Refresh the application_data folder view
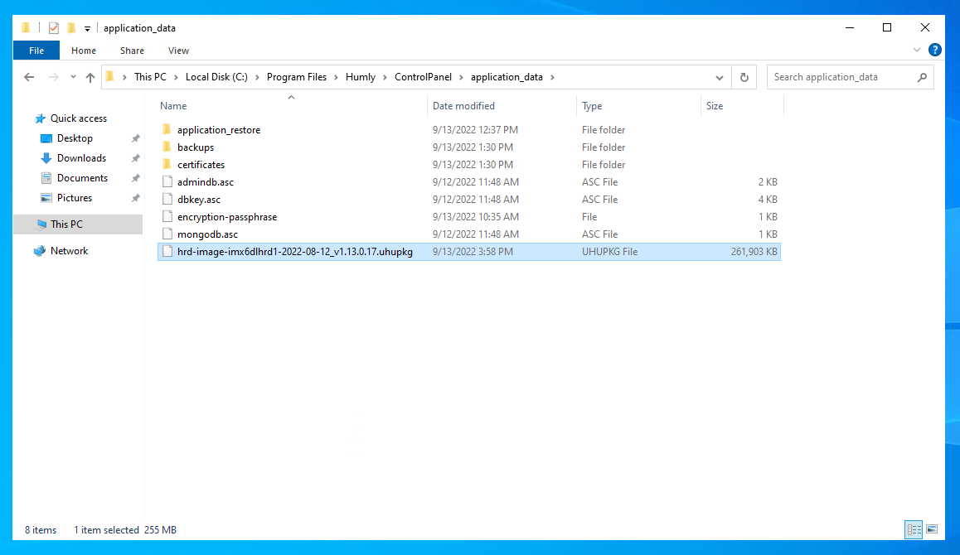This screenshot has height=555, width=960. point(744,77)
